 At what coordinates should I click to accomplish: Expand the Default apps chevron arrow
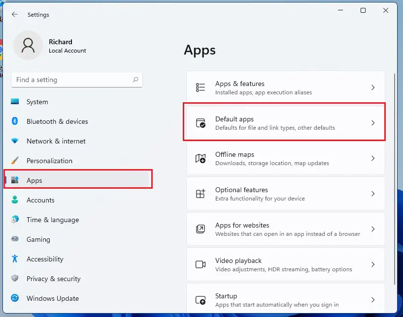373,123
